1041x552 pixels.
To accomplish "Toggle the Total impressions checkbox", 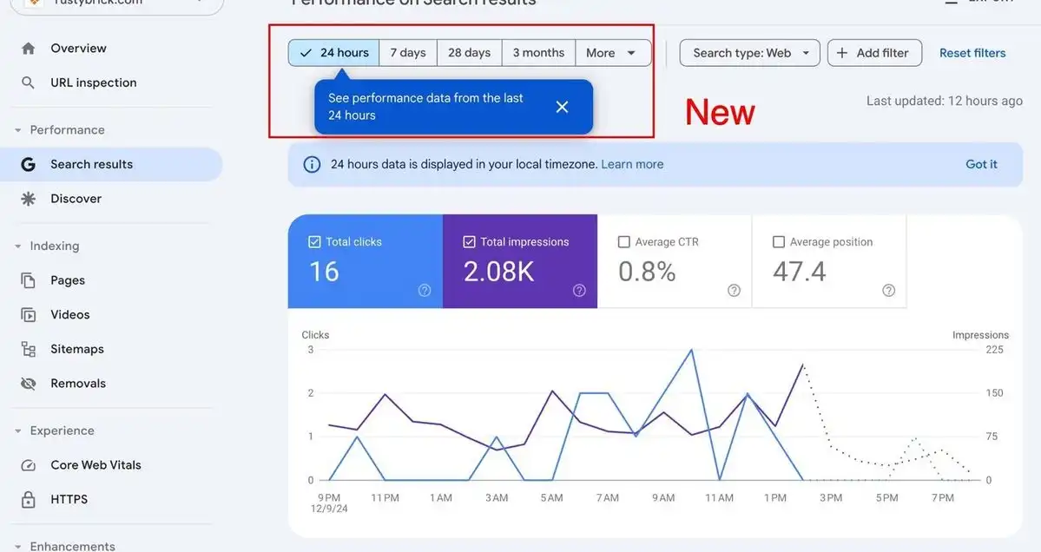I will [x=469, y=242].
